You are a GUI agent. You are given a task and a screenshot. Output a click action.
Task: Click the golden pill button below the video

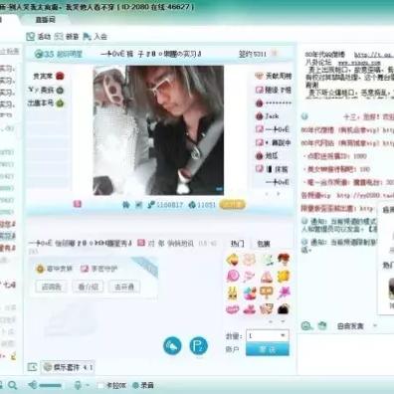click(x=232, y=205)
